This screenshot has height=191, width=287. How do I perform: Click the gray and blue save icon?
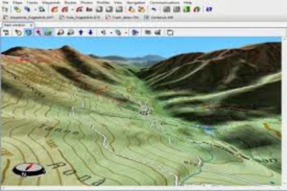click(x=119, y=9)
